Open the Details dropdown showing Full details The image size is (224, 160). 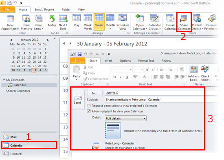(125, 118)
